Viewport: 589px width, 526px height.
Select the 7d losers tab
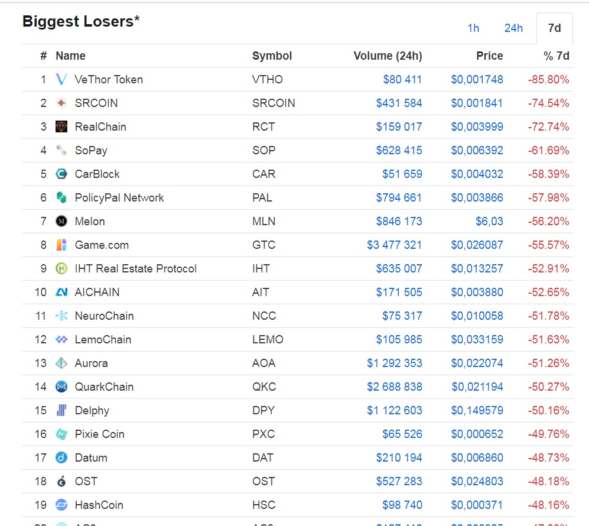point(555,28)
